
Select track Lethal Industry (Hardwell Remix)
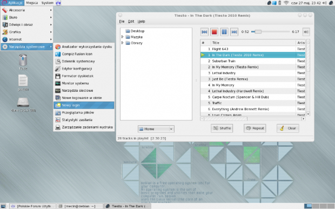(253, 91)
